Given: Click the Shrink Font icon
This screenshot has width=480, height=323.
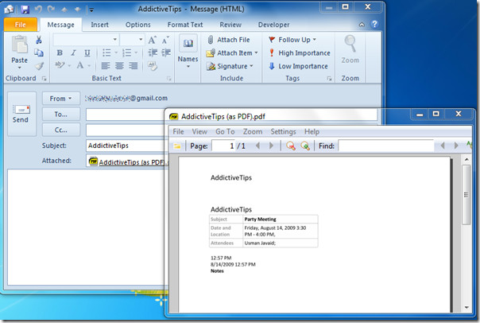Looking at the screenshot, I should (165, 40).
